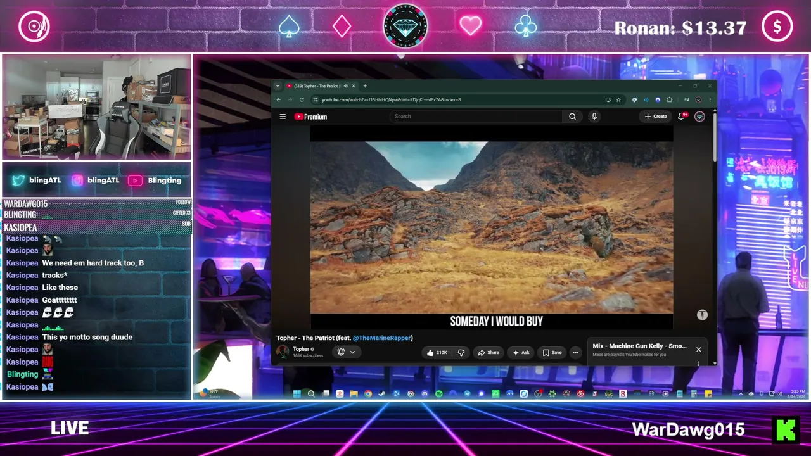The image size is (811, 456).
Task: Bookmark this page with the star icon
Action: click(618, 99)
